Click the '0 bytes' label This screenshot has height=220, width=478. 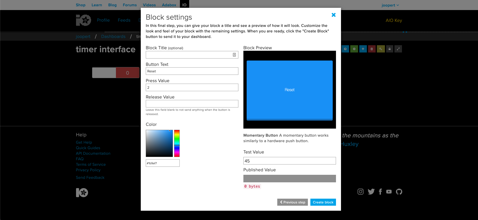click(252, 186)
